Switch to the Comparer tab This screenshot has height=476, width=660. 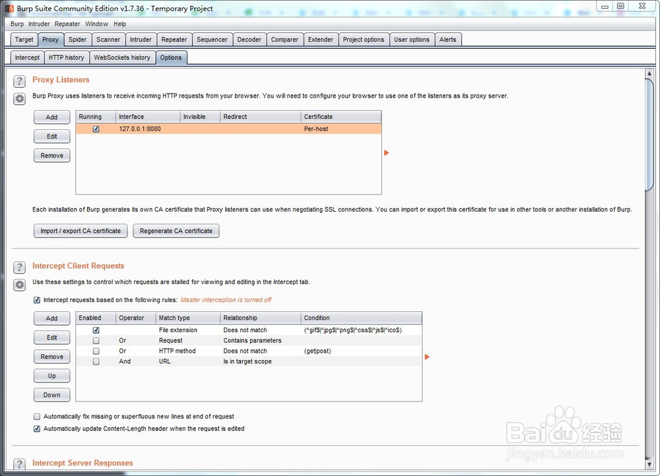[x=284, y=40]
